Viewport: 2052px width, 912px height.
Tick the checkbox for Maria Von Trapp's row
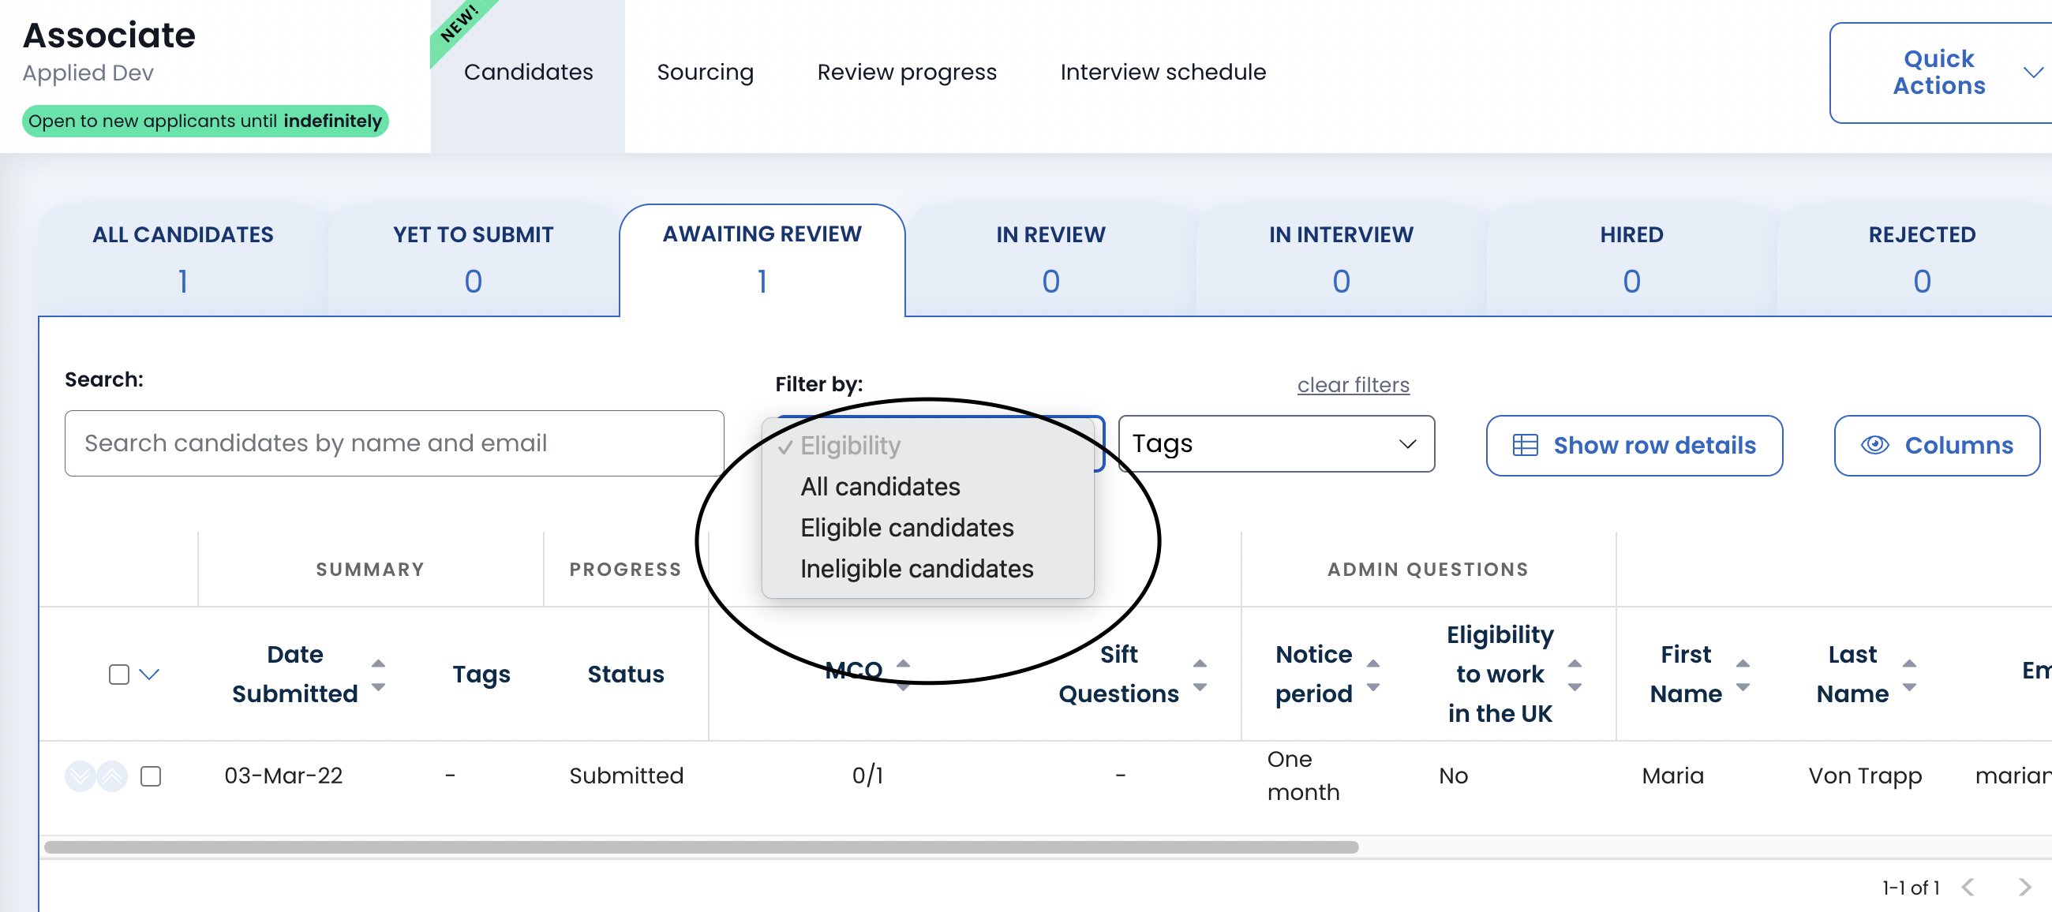tap(151, 776)
